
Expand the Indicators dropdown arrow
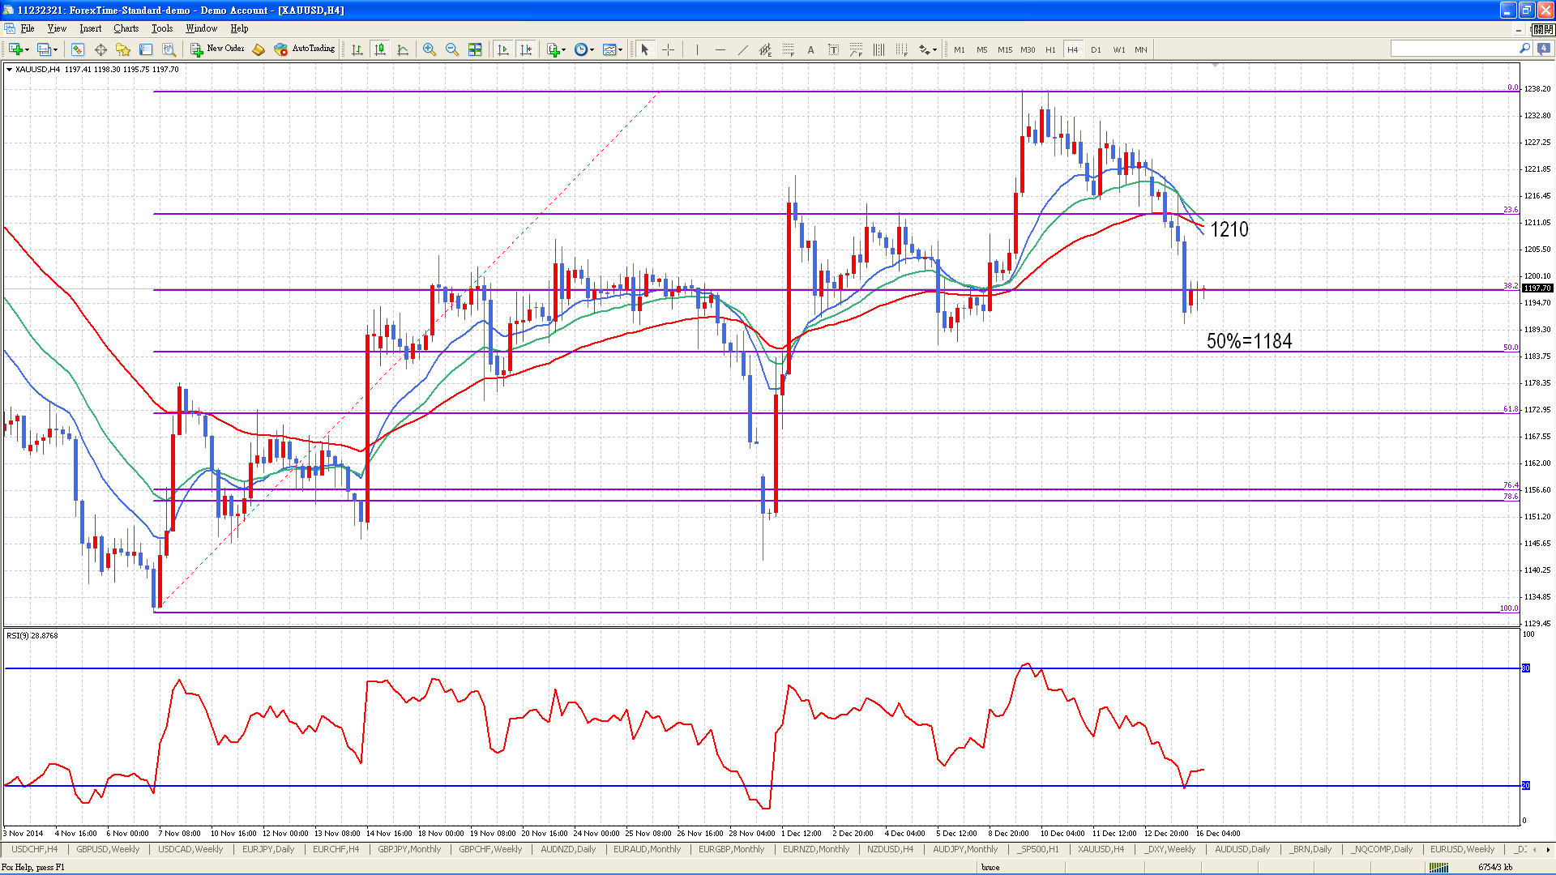coord(563,49)
